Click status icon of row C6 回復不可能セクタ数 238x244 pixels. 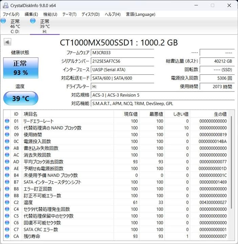tap(7, 223)
